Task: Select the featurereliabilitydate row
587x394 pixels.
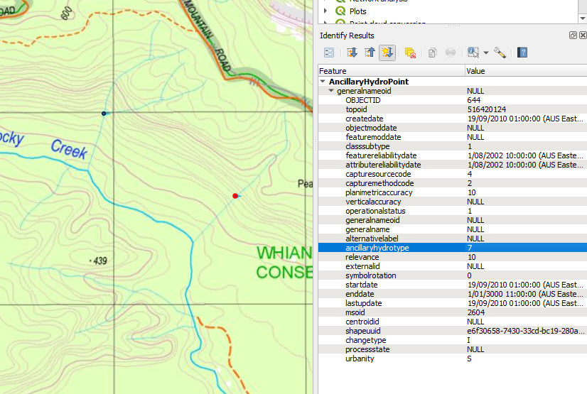Action: coord(453,155)
